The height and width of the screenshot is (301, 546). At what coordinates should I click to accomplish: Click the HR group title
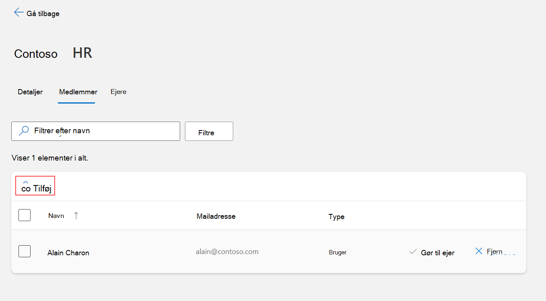click(x=82, y=53)
